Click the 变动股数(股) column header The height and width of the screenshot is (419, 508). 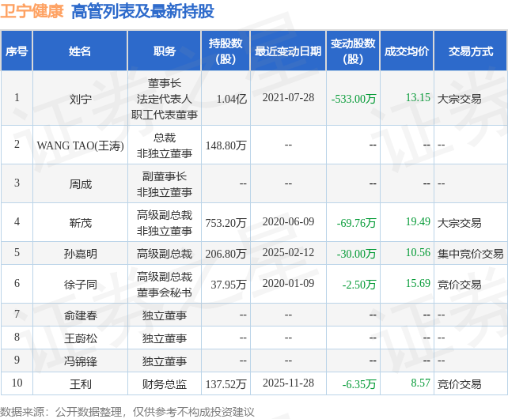(353, 51)
